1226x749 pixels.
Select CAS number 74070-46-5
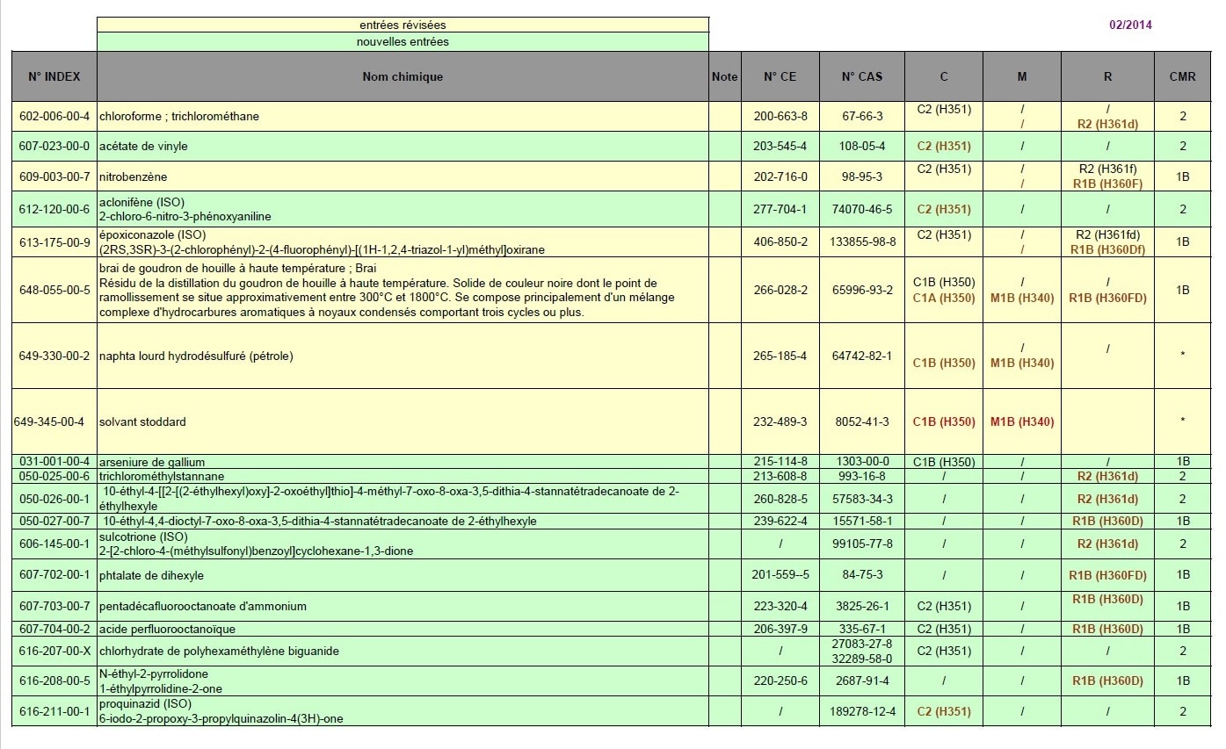862,209
